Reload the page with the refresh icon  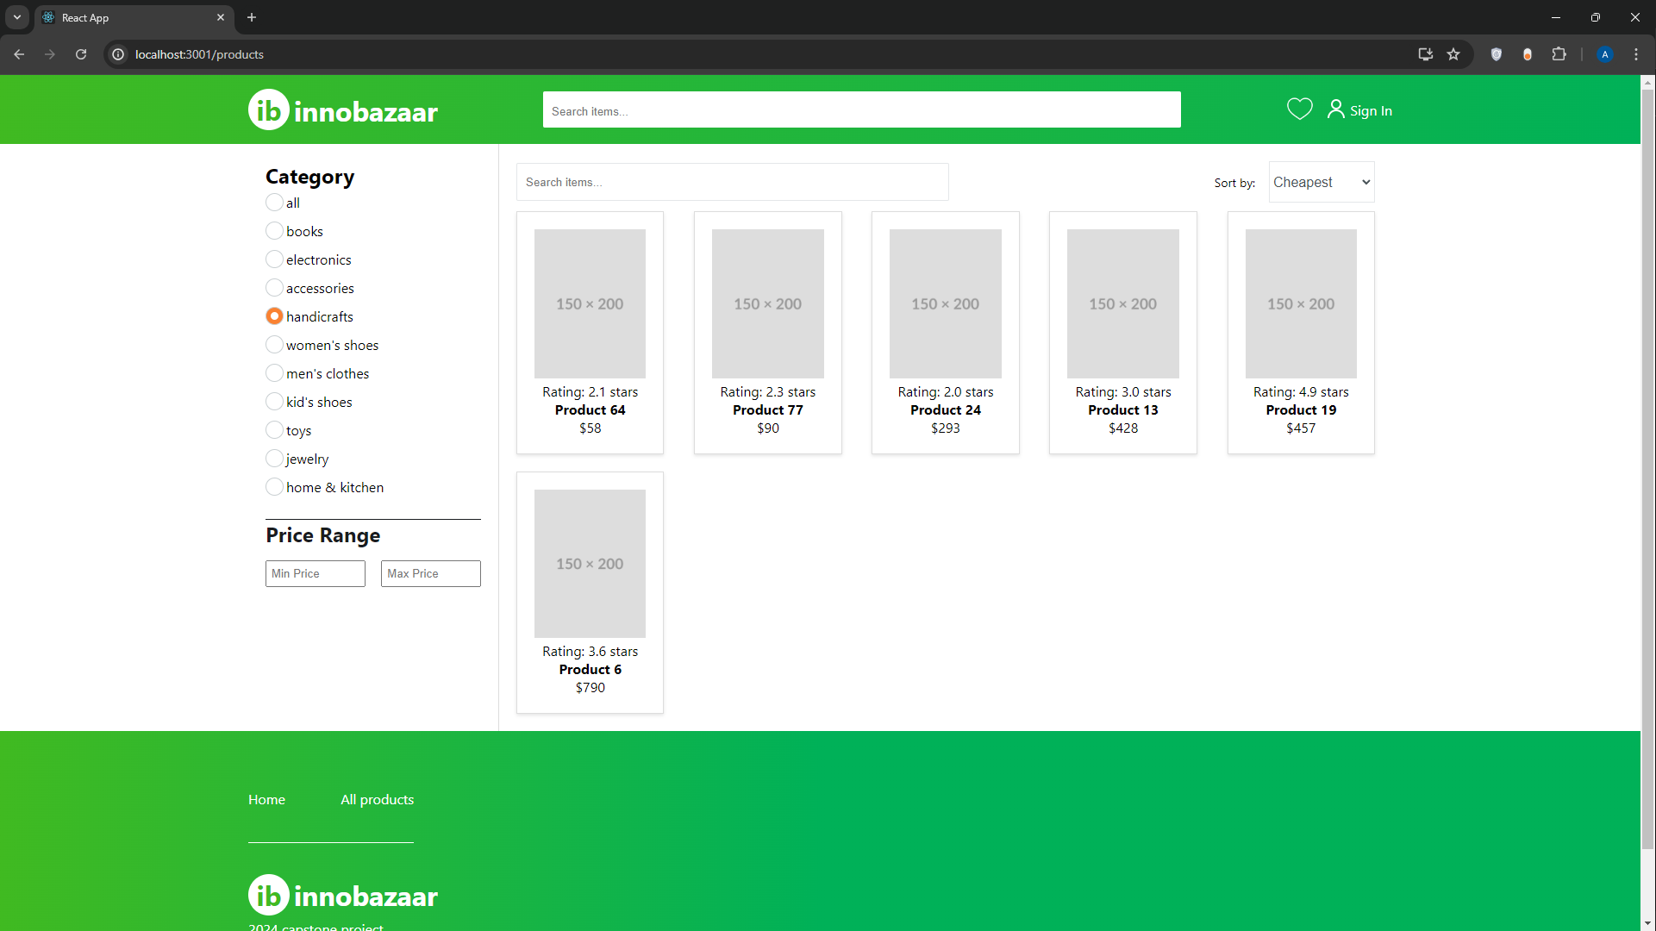tap(80, 54)
